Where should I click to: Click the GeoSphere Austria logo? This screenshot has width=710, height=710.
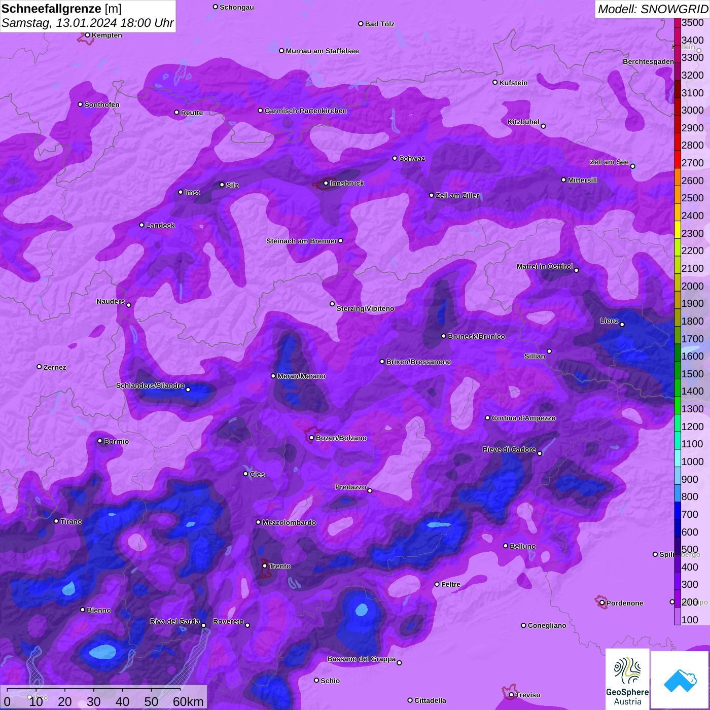(x=627, y=679)
